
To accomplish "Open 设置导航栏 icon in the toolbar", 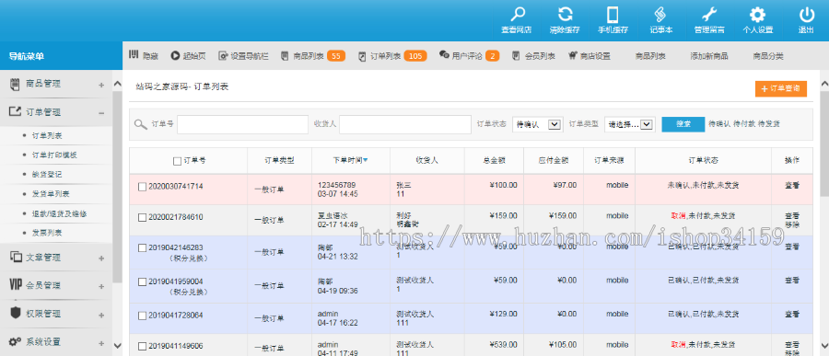I will pyautogui.click(x=223, y=55).
